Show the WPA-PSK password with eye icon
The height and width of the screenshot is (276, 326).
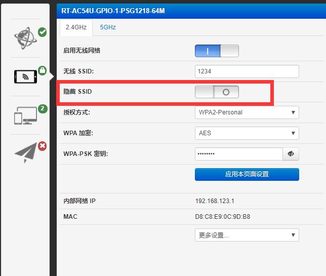click(x=291, y=154)
